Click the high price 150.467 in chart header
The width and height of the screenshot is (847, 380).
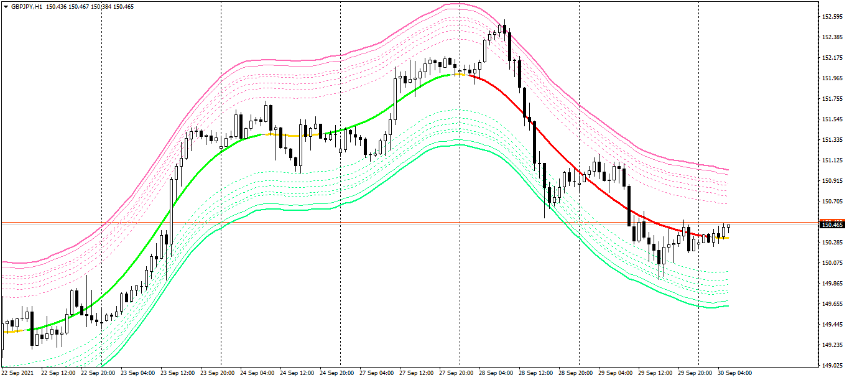click(x=80, y=6)
